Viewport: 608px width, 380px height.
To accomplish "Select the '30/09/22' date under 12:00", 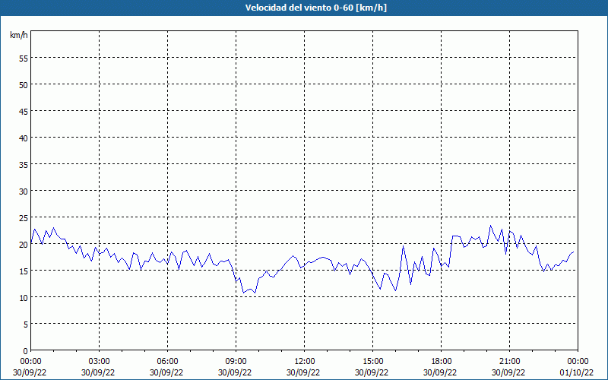I will click(303, 372).
